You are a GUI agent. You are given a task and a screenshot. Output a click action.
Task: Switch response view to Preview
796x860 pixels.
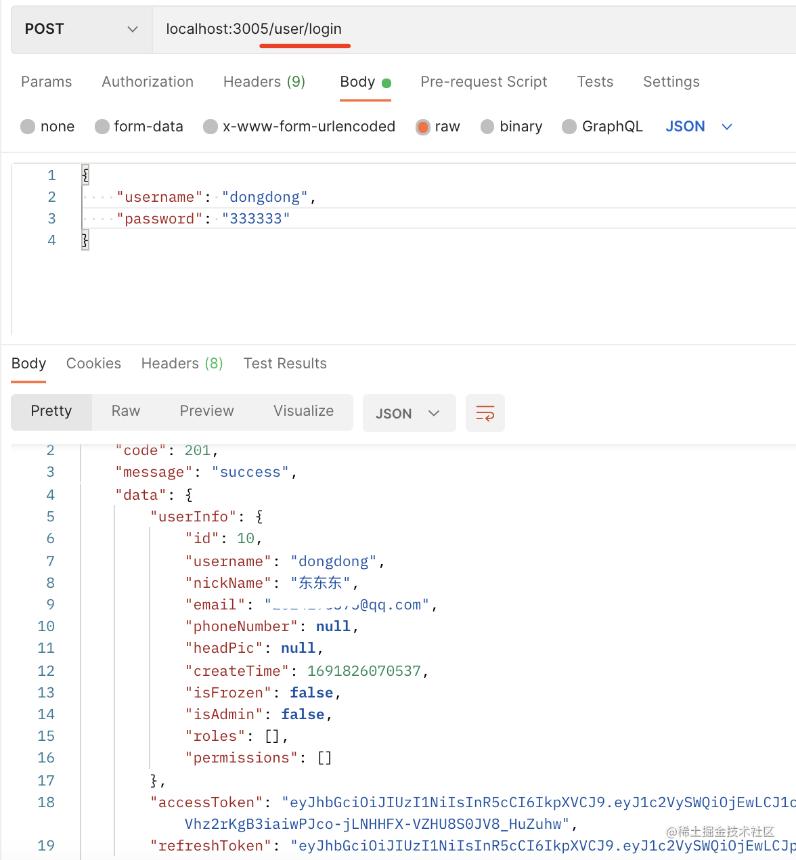coord(206,411)
